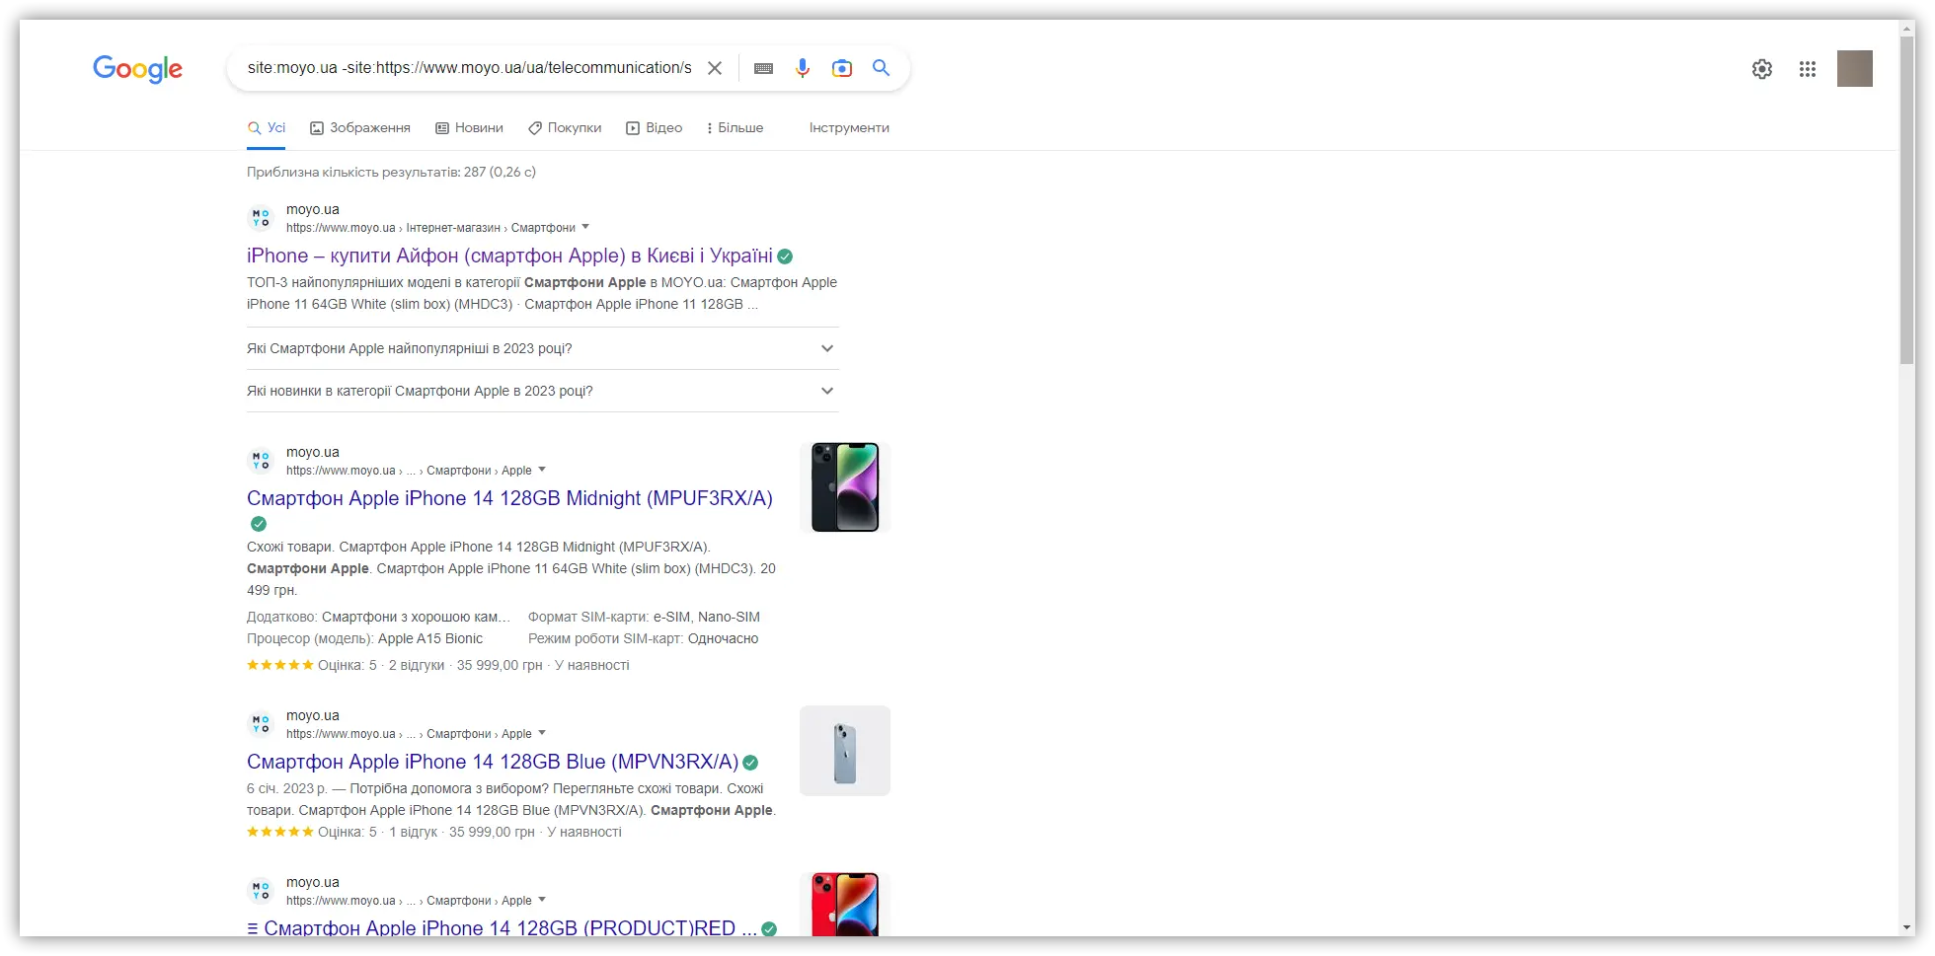This screenshot has height=956, width=1935.
Task: Click verified badge beside Blue result title
Action: tap(750, 763)
